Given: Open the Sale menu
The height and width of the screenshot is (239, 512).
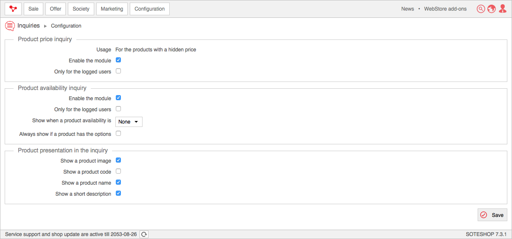Looking at the screenshot, I should click(x=34, y=9).
